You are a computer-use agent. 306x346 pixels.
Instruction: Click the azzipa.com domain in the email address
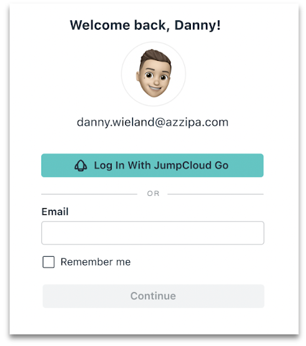coord(197,122)
